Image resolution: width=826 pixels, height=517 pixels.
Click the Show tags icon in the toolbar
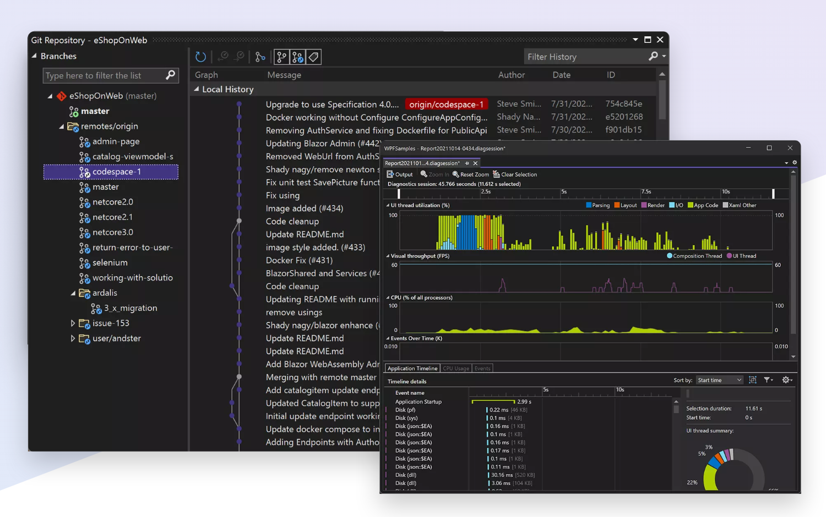pos(313,57)
